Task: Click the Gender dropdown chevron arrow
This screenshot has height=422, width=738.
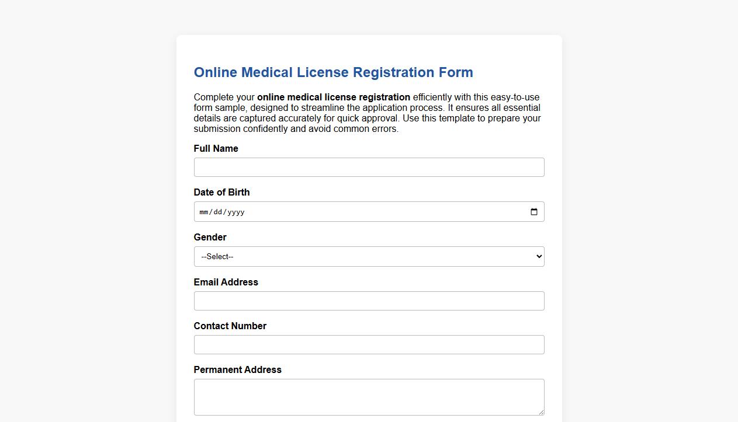Action: (x=538, y=256)
